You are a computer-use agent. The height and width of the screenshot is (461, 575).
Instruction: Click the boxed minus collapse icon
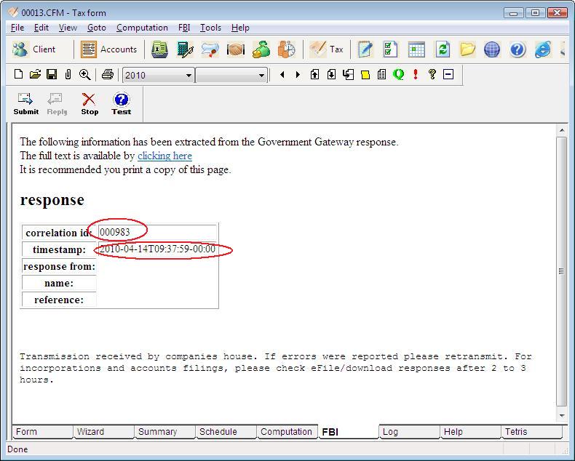tap(448, 75)
